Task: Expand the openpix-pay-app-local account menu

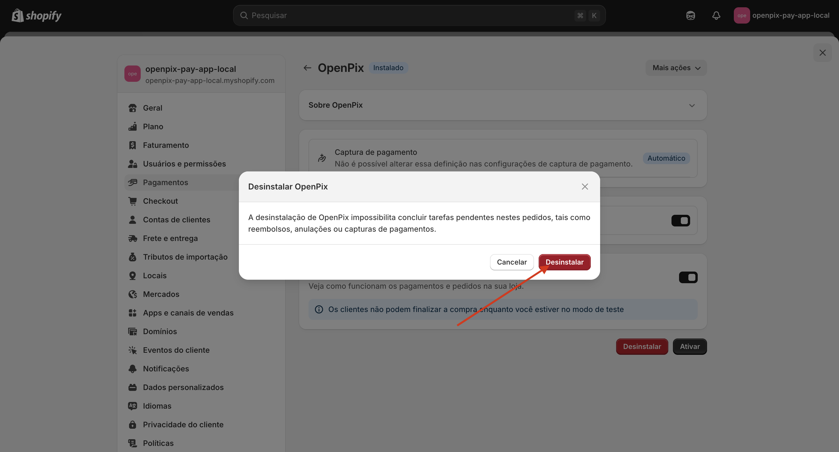Action: [782, 15]
